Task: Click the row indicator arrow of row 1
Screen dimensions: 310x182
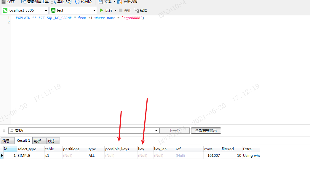Action: pyautogui.click(x=1, y=156)
